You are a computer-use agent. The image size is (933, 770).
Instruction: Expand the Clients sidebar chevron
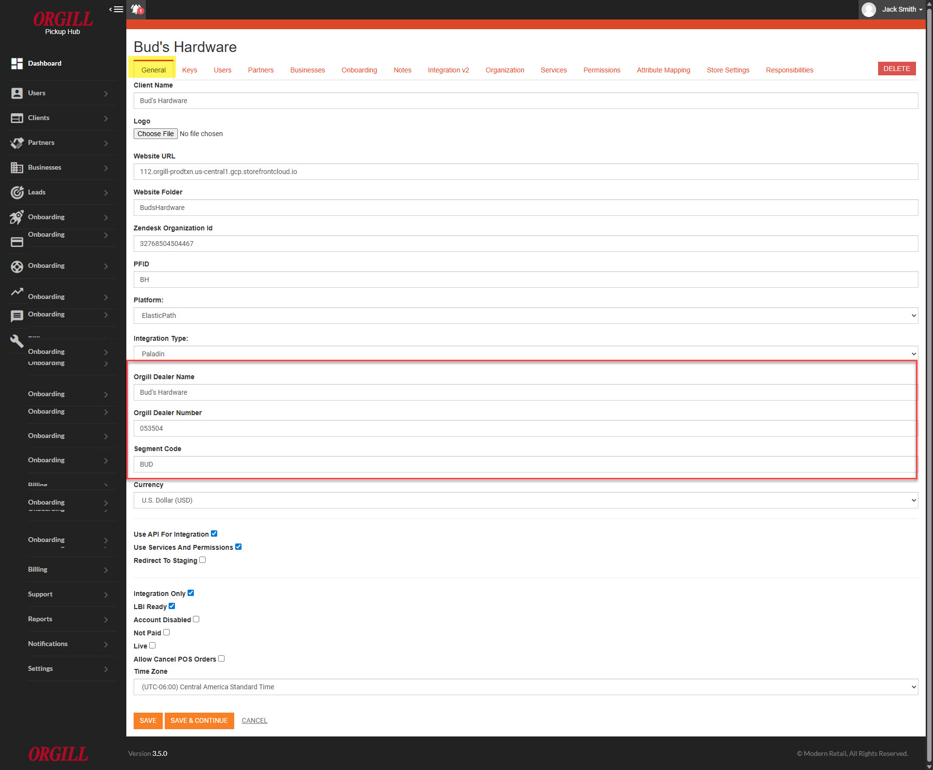(x=106, y=118)
